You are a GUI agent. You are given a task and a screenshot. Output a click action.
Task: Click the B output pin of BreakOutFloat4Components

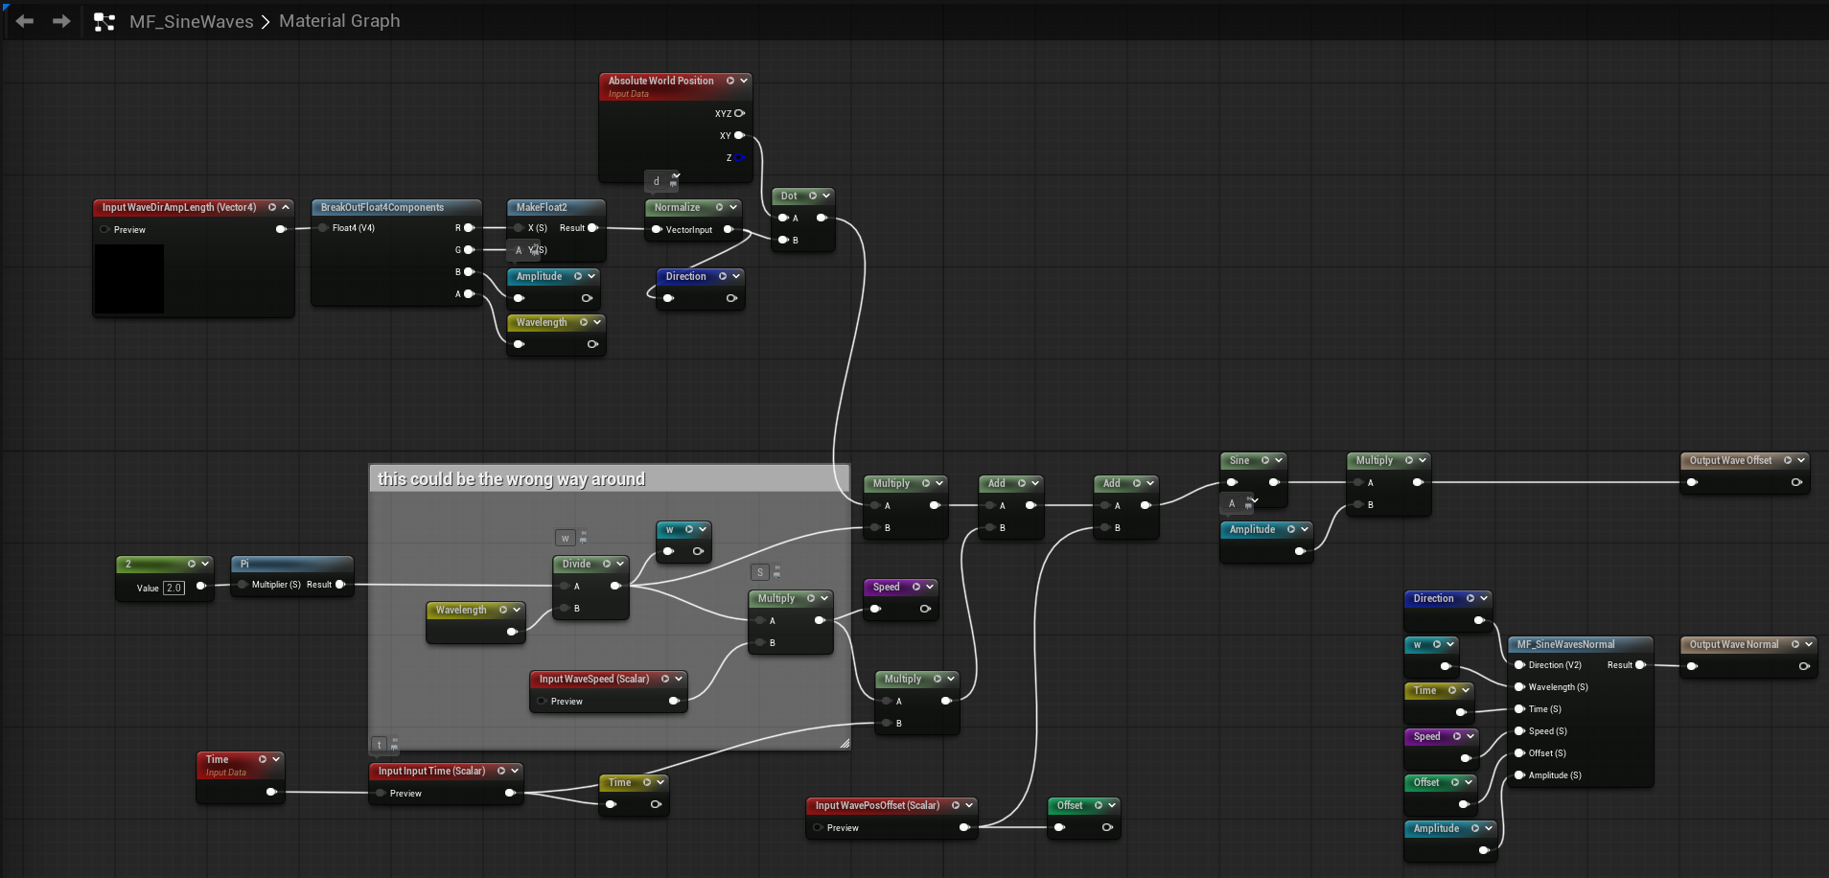[x=469, y=272]
